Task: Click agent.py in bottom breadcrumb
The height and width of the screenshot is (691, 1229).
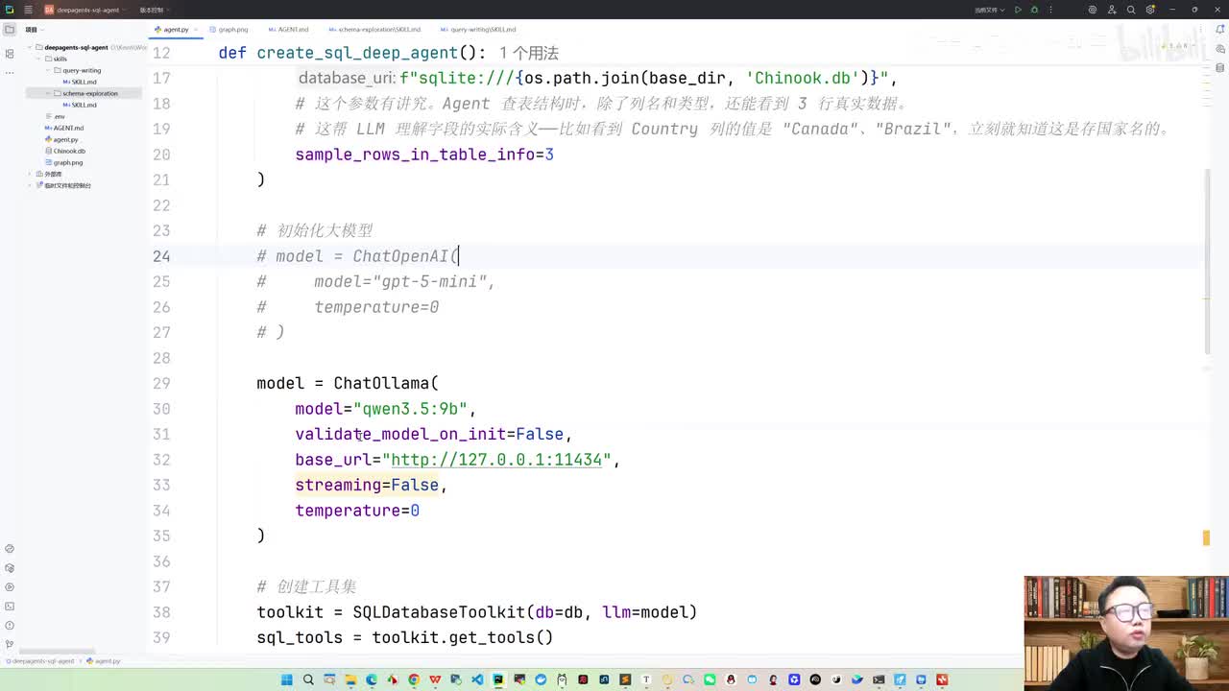Action: click(x=104, y=661)
